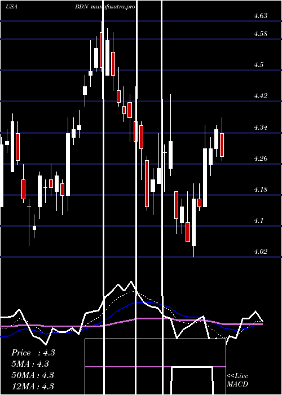
Task: Click the 4.63 price axis label
Action: tap(261, 16)
